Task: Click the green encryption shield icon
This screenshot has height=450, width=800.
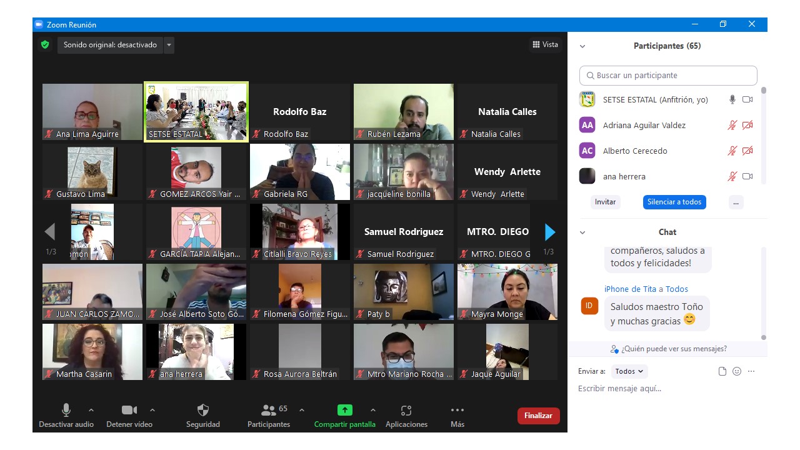Action: tap(45, 45)
